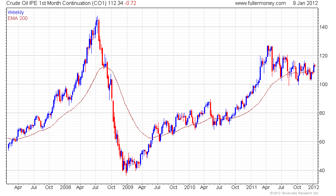The height and width of the screenshot is (196, 336).
Task: Click the Oct label just before 2010
Action: (173, 187)
